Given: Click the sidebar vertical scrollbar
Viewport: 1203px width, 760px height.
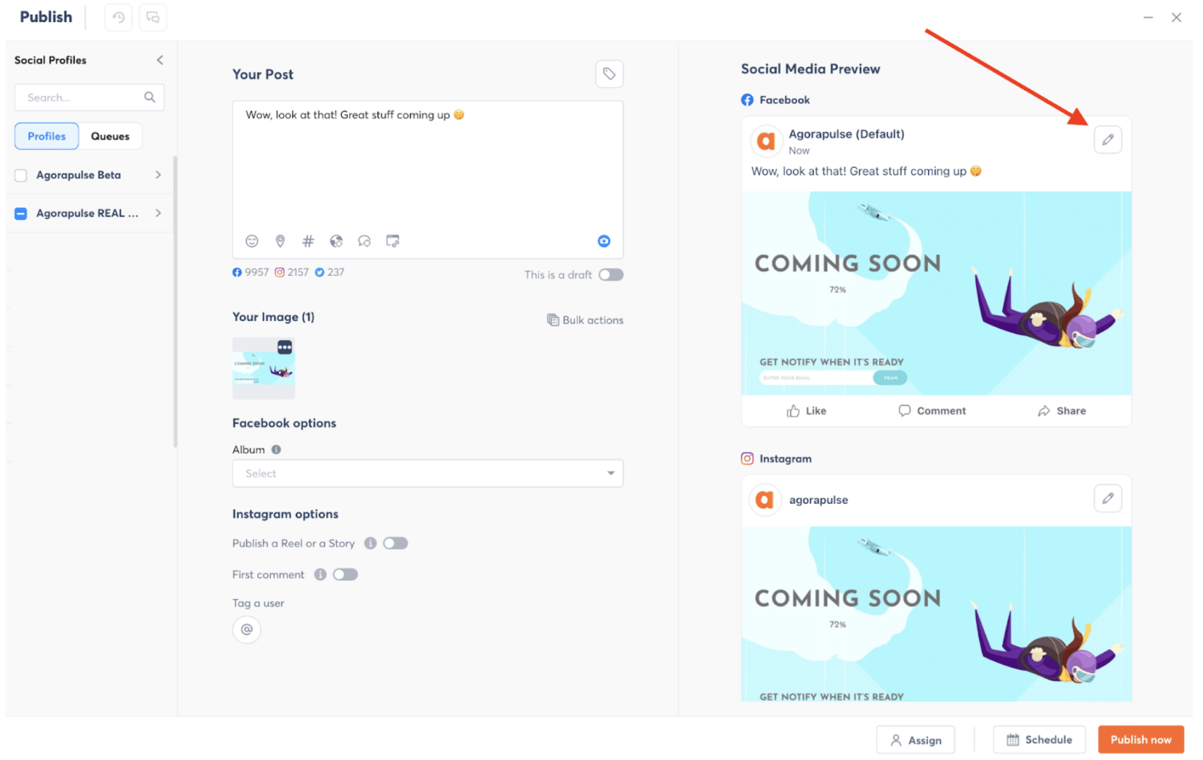Looking at the screenshot, I should 175,302.
